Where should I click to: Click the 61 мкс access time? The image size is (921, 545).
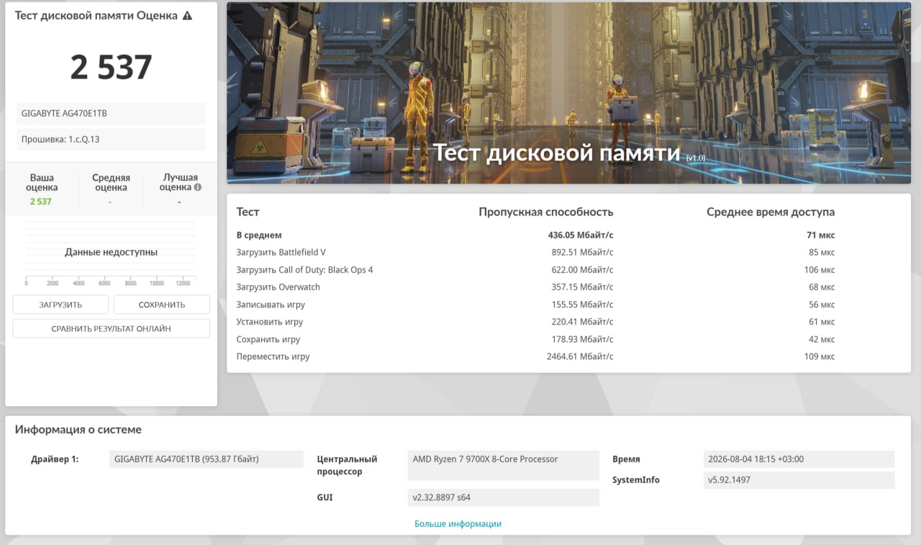pos(822,322)
